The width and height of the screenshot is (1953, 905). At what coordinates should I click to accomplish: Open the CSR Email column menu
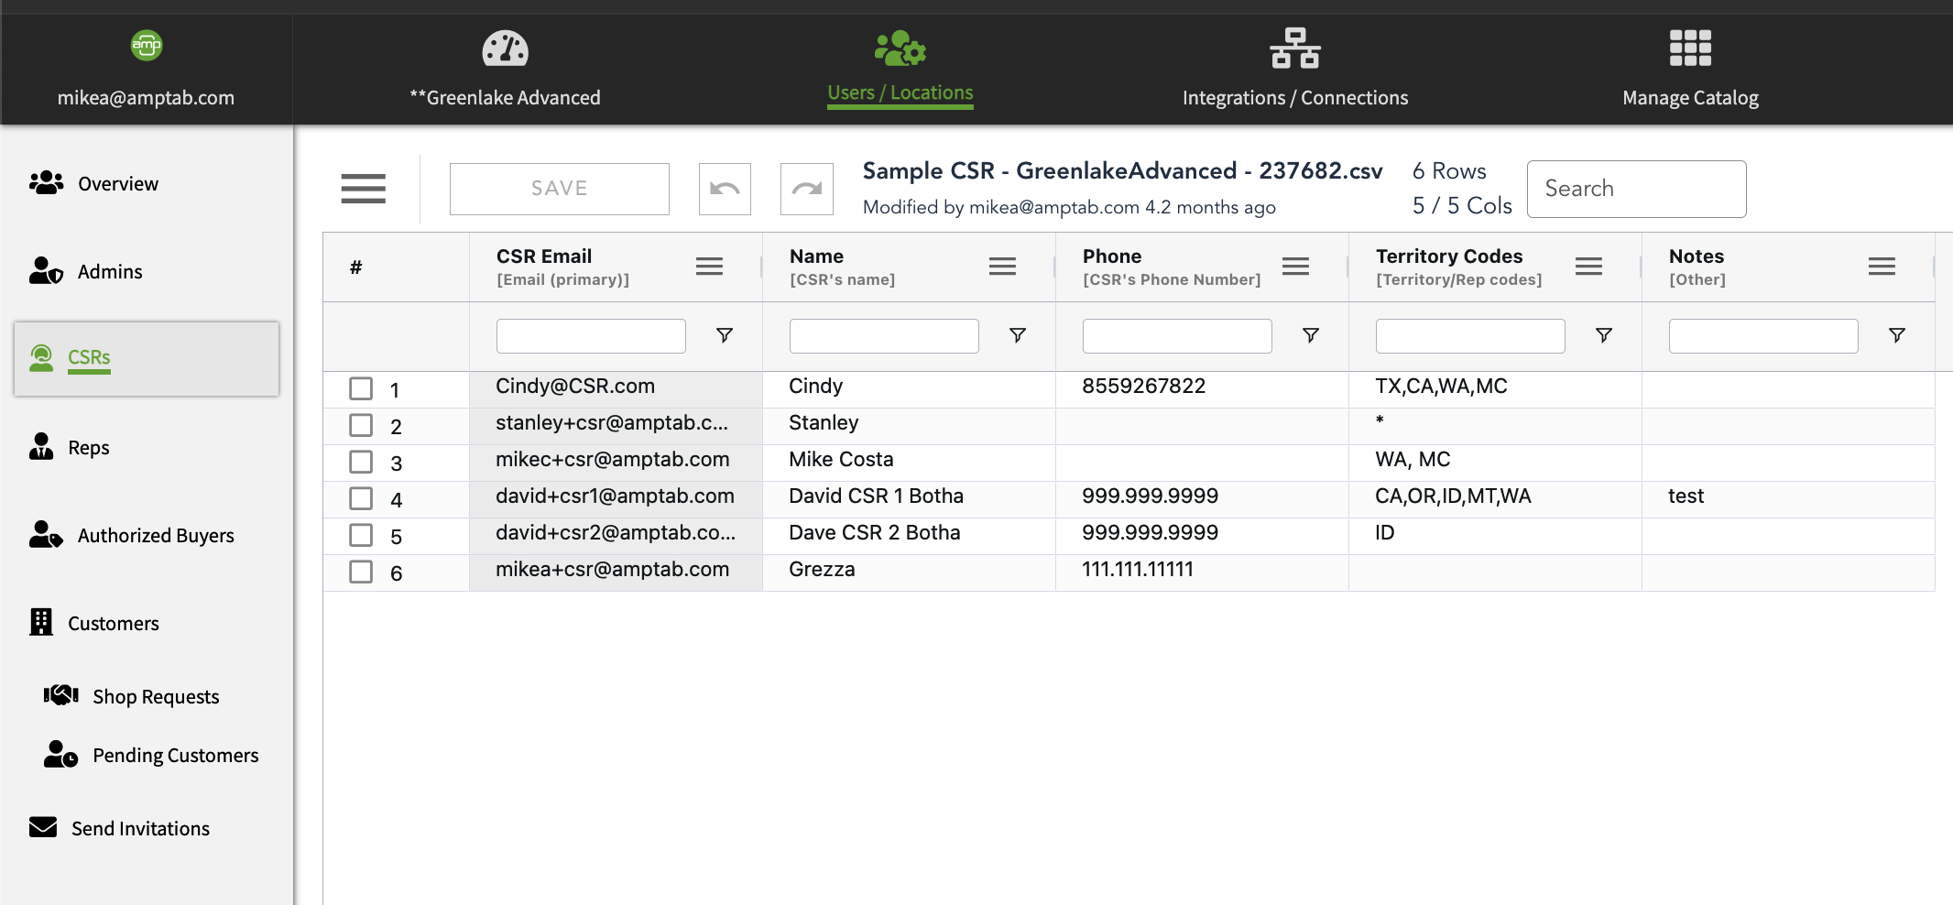pyautogui.click(x=710, y=267)
